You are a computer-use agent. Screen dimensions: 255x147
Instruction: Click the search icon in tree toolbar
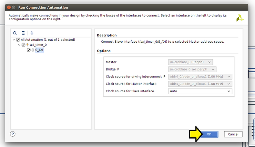click(x=15, y=33)
